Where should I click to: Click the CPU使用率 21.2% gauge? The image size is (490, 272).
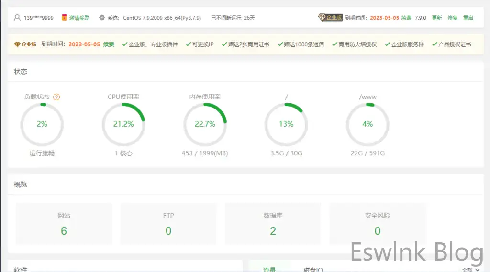click(123, 124)
